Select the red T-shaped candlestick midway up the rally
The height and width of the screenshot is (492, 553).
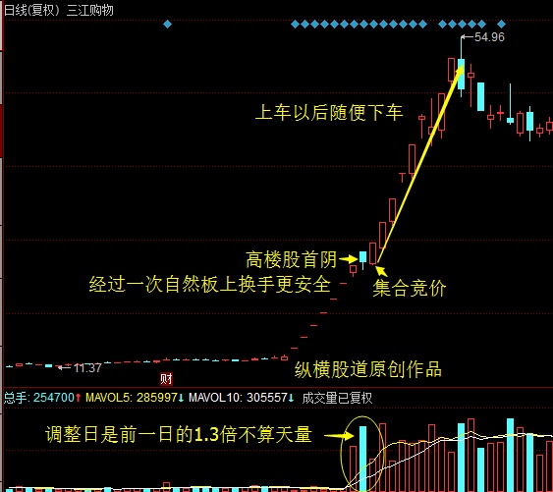click(x=402, y=178)
